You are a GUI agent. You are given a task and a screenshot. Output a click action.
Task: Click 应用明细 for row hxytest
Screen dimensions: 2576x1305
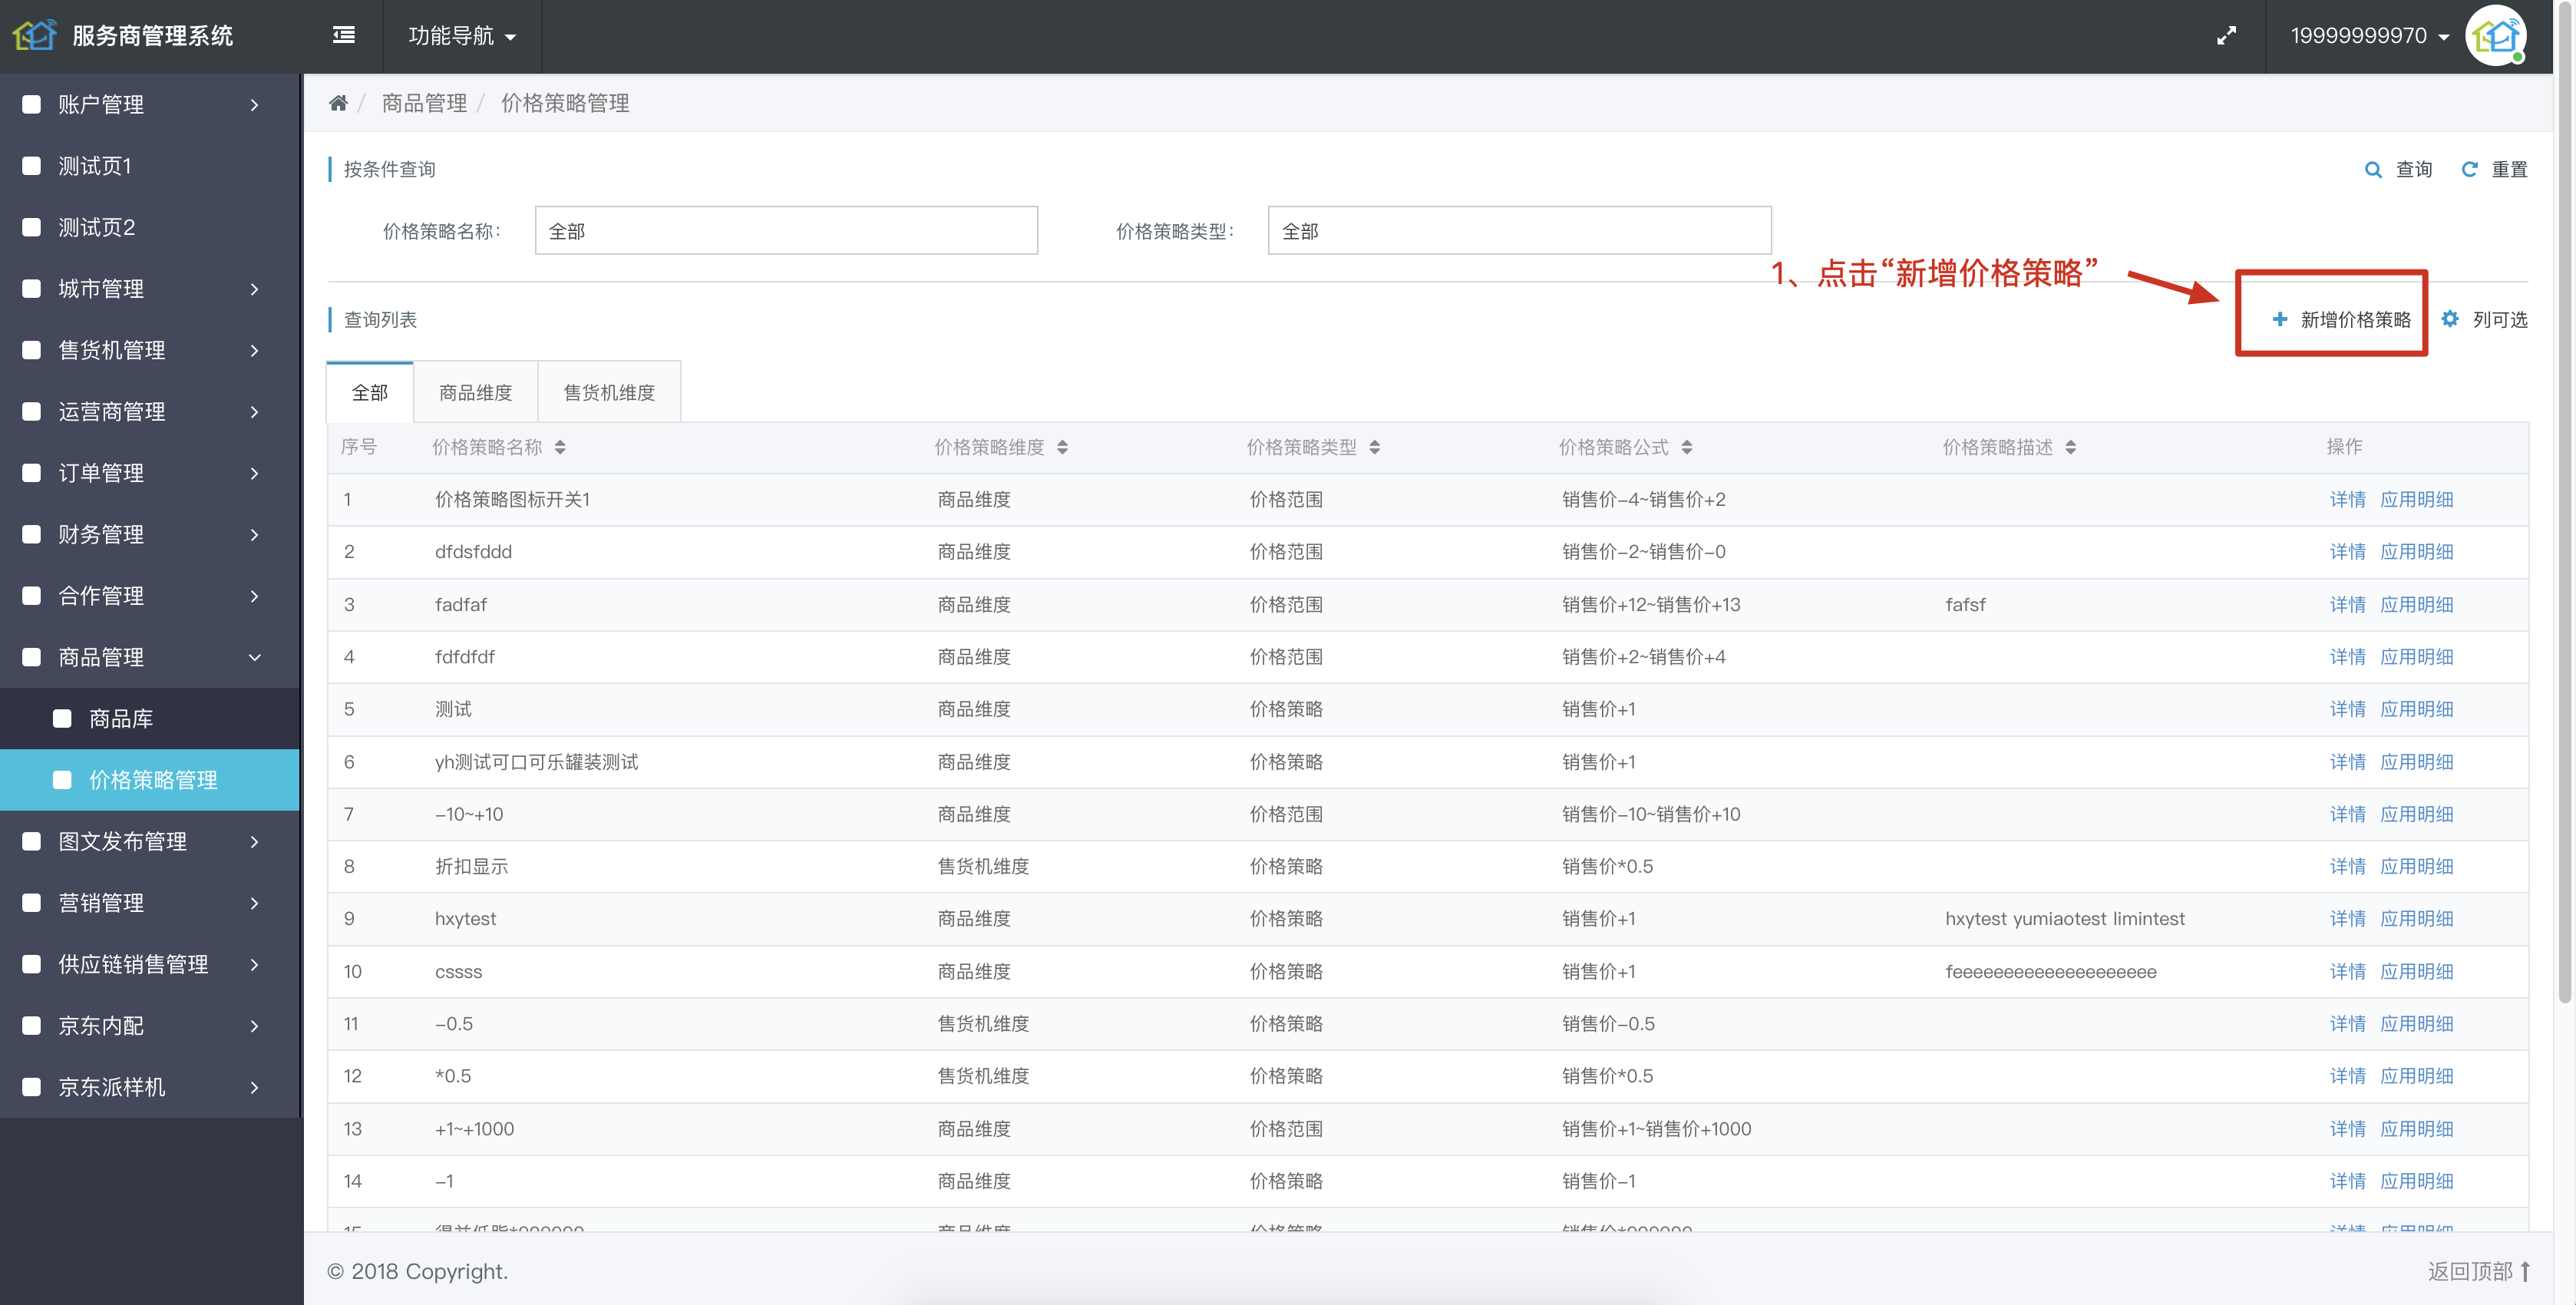2416,918
